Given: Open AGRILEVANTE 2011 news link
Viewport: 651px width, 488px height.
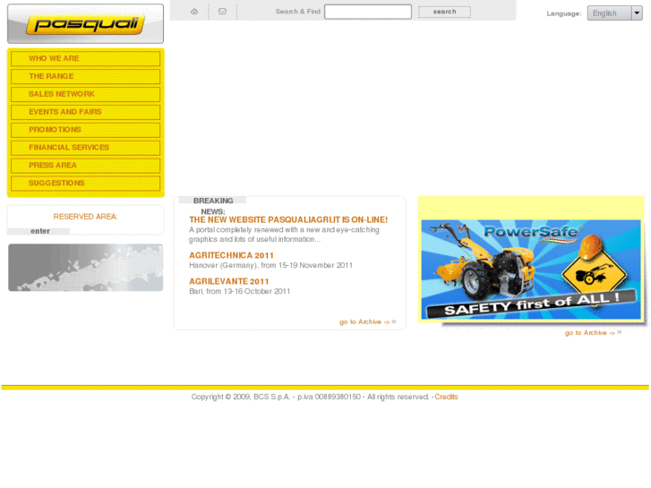Looking at the screenshot, I should click(x=228, y=281).
